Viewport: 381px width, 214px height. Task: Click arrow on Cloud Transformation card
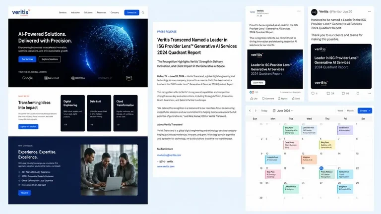click(118, 125)
